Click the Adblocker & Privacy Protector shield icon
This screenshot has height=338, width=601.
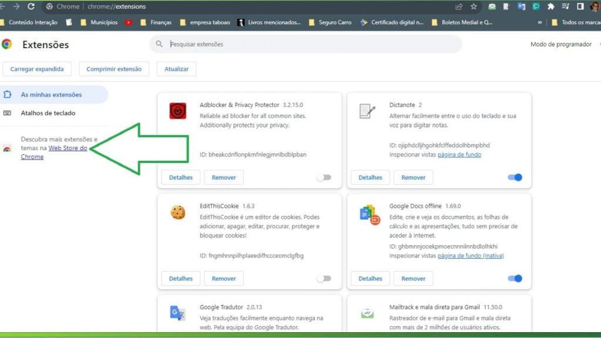178,111
